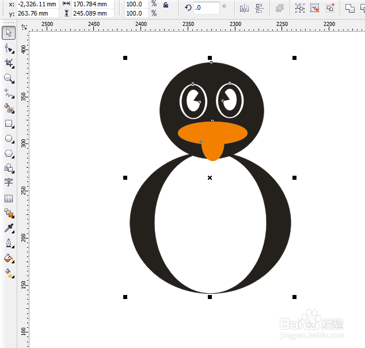Click the object width field 170.784 mm
The width and height of the screenshot is (365, 348).
pos(93,4)
